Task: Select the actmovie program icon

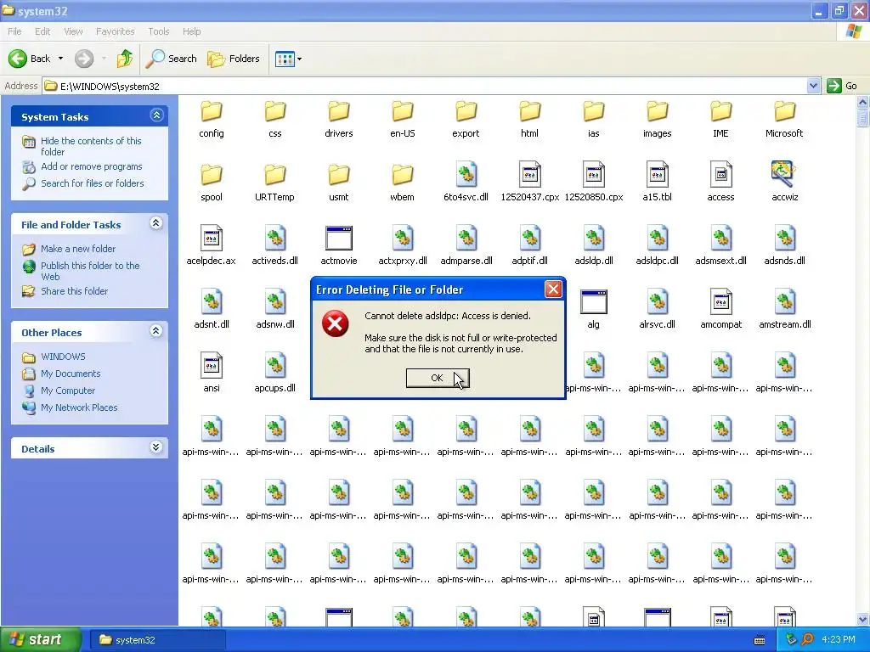Action: click(x=339, y=239)
